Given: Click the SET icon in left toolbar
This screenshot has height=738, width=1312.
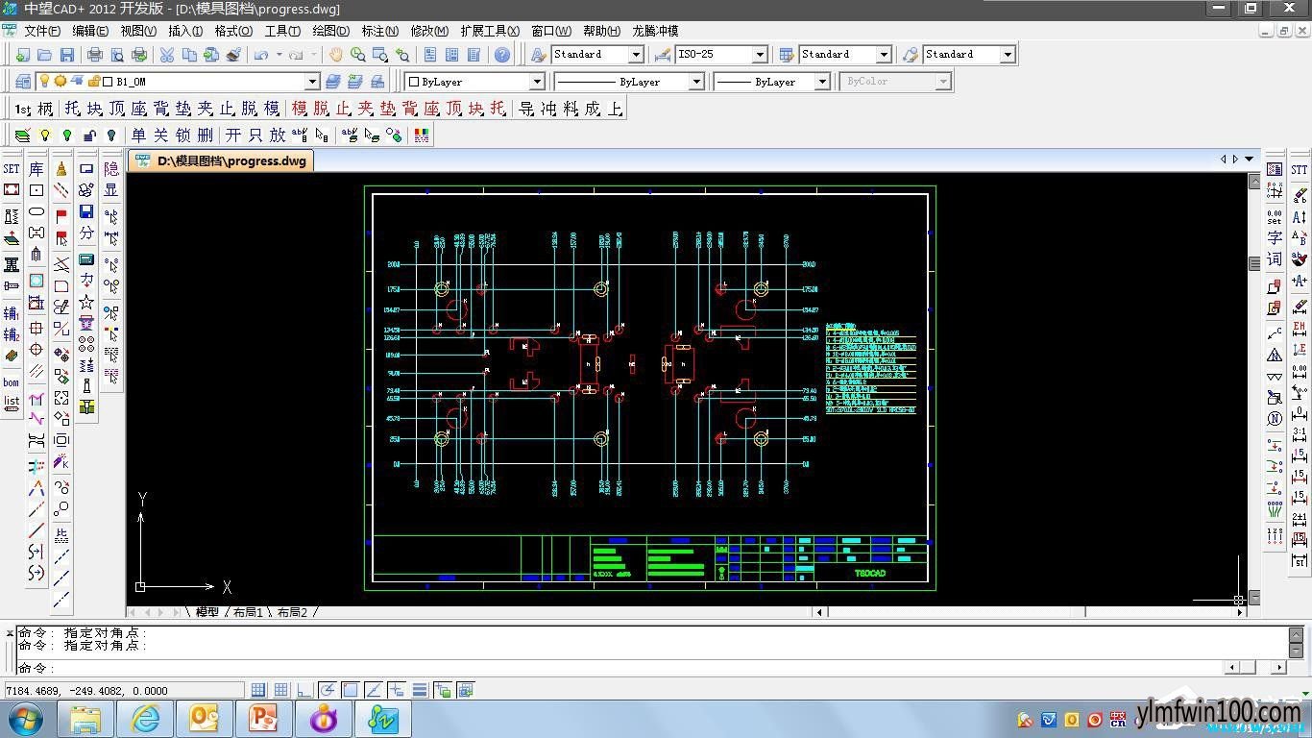Looking at the screenshot, I should (12, 168).
